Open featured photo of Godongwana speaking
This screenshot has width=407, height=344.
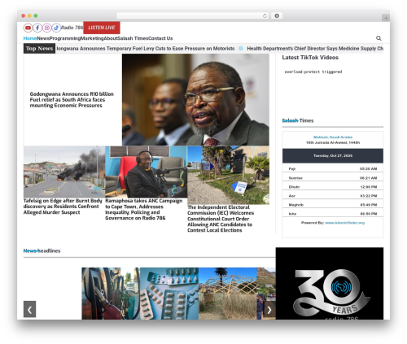pyautogui.click(x=195, y=99)
